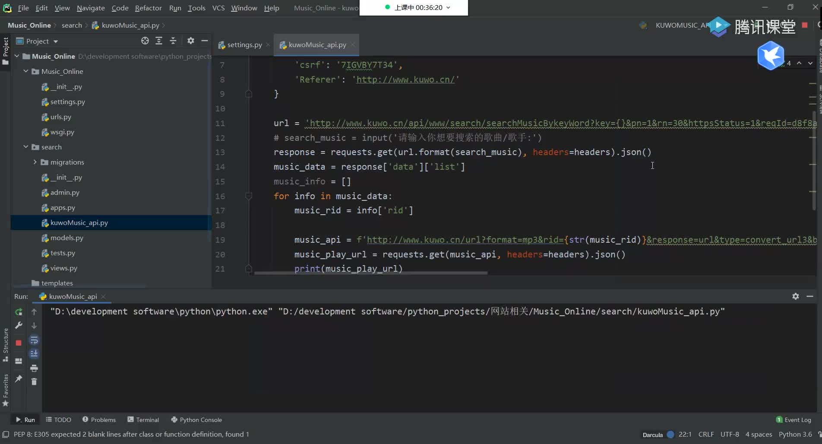Image resolution: width=822 pixels, height=444 pixels.
Task: Close the kuwoMusic_api Run tab
Action: click(x=103, y=296)
